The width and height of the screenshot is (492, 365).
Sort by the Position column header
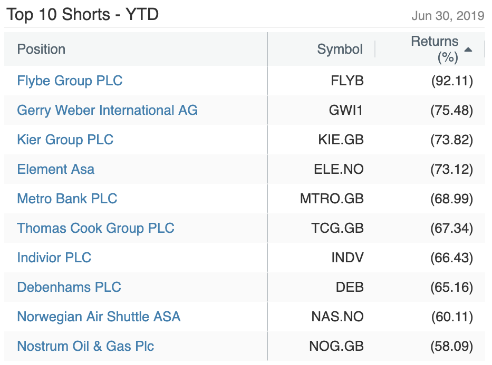(x=41, y=49)
